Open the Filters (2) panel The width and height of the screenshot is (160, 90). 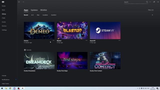pyautogui.click(x=150, y=10)
